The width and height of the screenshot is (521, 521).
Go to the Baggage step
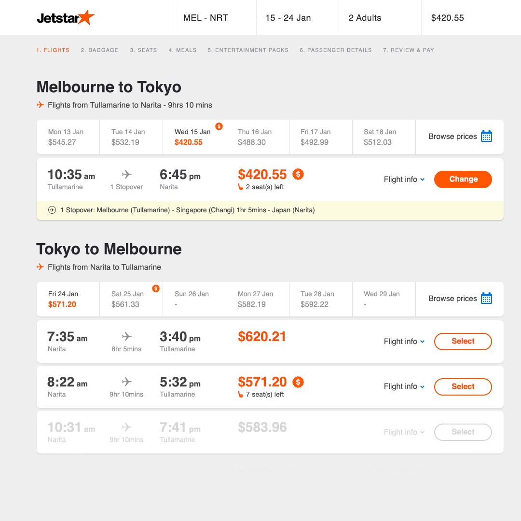click(x=100, y=50)
